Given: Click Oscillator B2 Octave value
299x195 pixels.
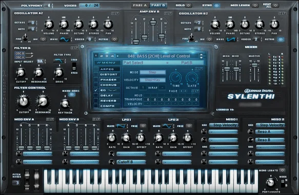Looking at the screenshot, I should pos(198,23).
